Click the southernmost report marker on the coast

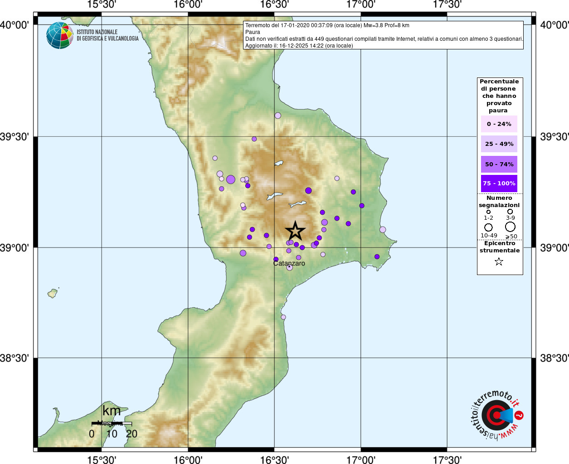(283, 317)
